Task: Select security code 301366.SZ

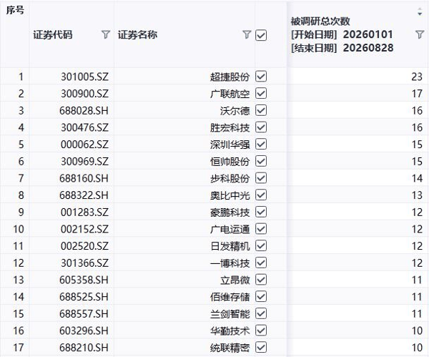Action: (x=84, y=263)
